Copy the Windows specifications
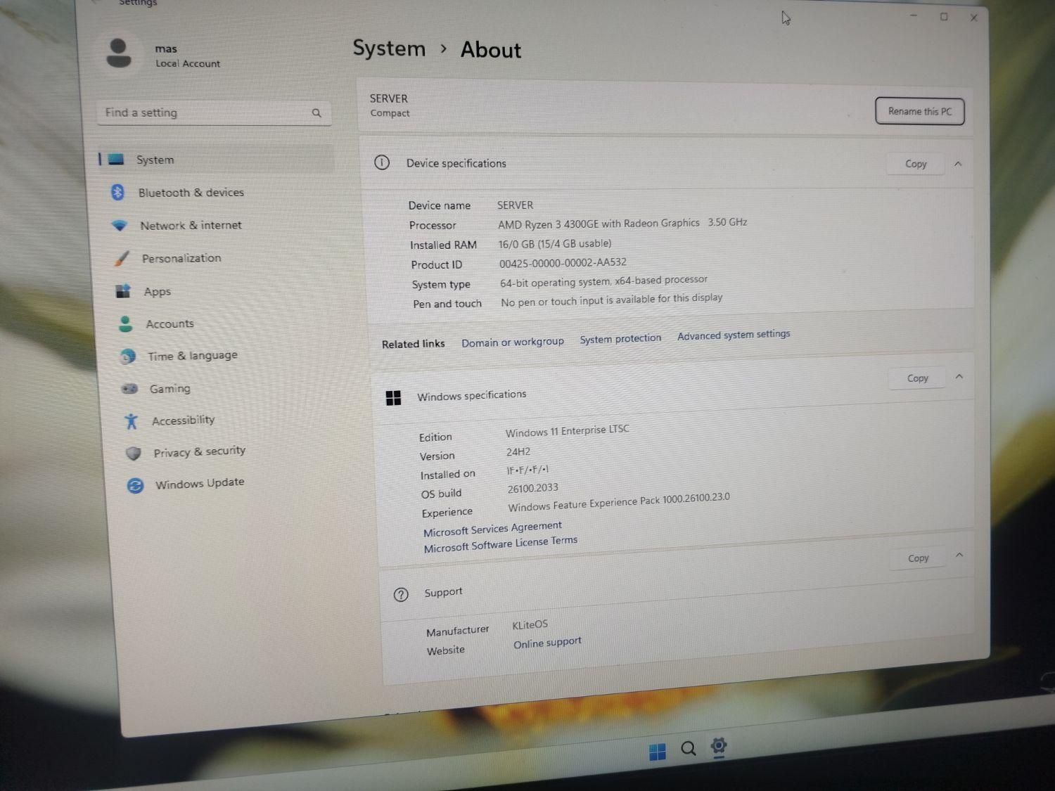Viewport: 1055px width, 791px height. click(917, 378)
